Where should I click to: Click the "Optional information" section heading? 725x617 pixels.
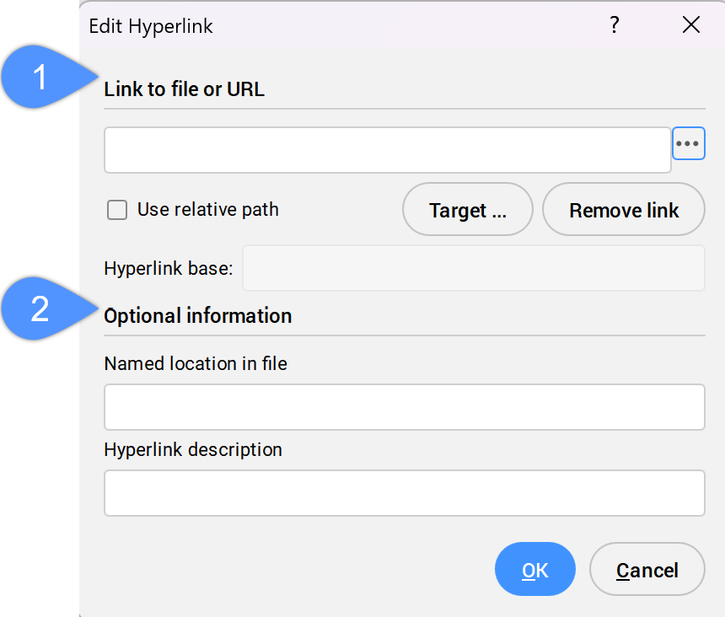[198, 316]
